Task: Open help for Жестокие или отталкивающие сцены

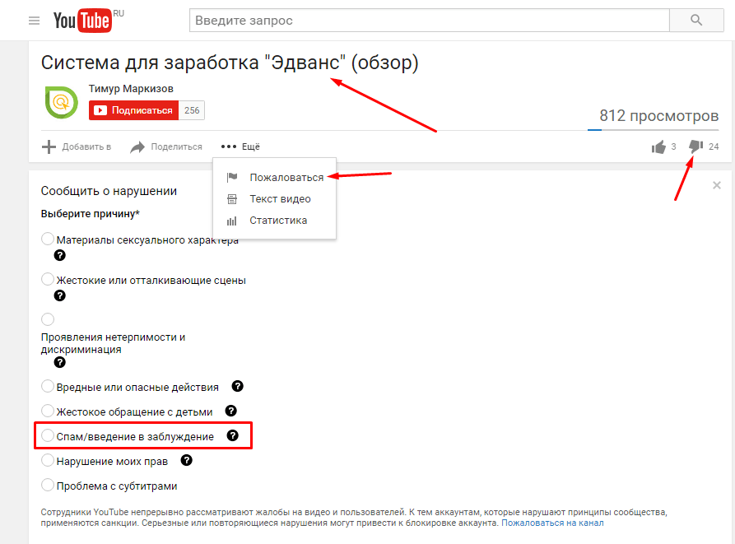Action: coord(59,295)
